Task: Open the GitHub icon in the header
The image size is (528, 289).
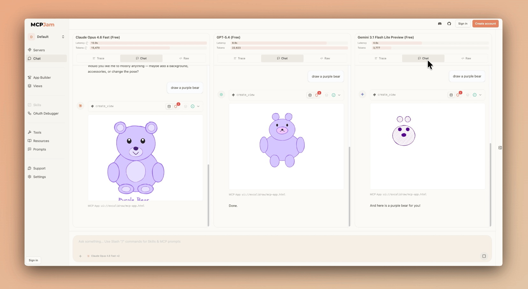Action: [449, 24]
